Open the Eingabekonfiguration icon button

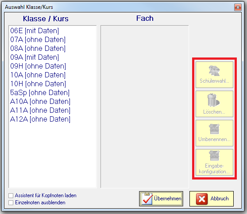[x=214, y=162]
